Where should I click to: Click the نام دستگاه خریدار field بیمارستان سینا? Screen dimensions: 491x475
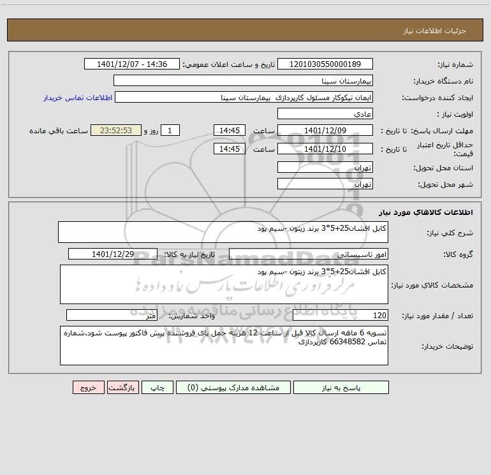click(x=243, y=80)
